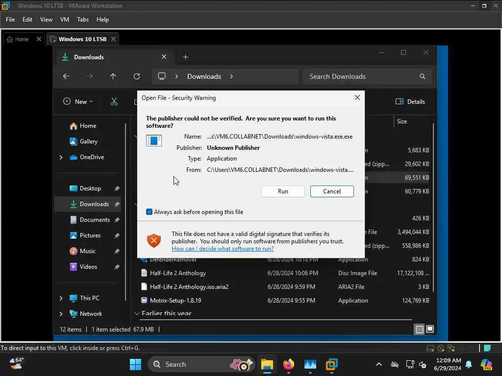
Task: Click the Cut scissors icon
Action: (114, 102)
